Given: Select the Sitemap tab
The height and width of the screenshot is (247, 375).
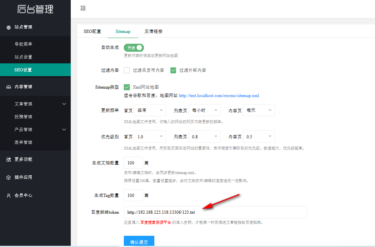Looking at the screenshot, I should [x=123, y=31].
